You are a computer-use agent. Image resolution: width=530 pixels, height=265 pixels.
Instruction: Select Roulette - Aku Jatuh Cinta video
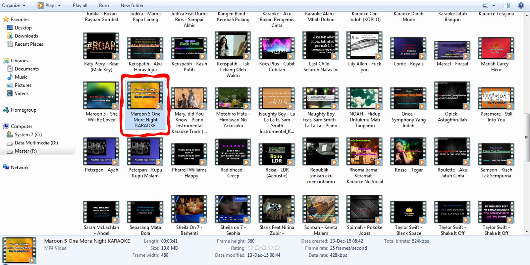pyautogui.click(x=452, y=158)
